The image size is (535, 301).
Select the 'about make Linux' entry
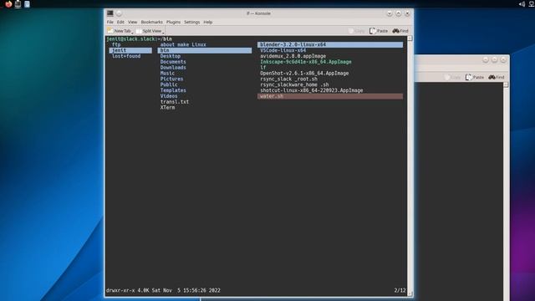click(183, 44)
